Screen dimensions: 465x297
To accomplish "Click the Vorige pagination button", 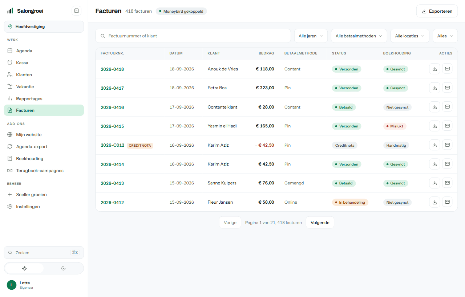I will (230, 223).
